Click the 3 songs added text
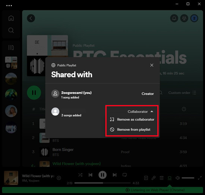 point(71,115)
